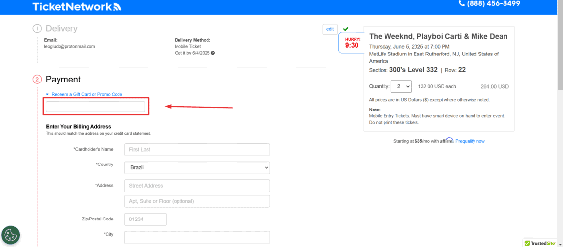Click the Affirm logo
This screenshot has height=247, width=563.
pos(446,141)
